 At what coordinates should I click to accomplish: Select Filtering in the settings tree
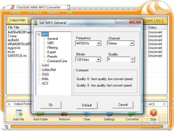[52, 48]
